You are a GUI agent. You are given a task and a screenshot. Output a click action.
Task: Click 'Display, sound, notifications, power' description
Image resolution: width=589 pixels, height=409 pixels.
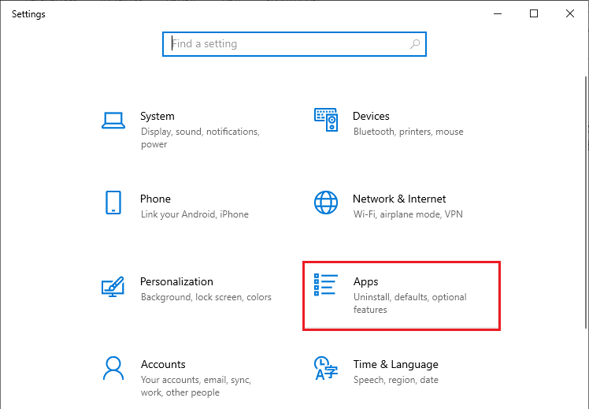(200, 138)
